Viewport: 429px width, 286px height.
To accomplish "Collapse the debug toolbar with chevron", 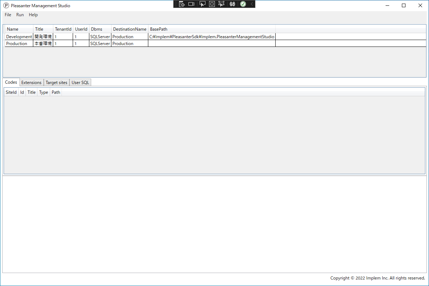I will click(252, 4).
